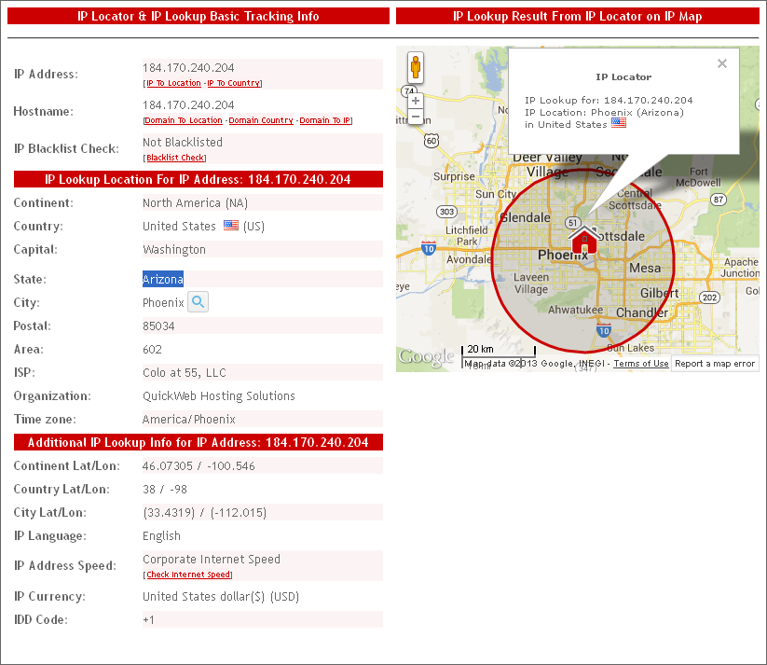Click the route 303 marker on map

pyautogui.click(x=446, y=212)
